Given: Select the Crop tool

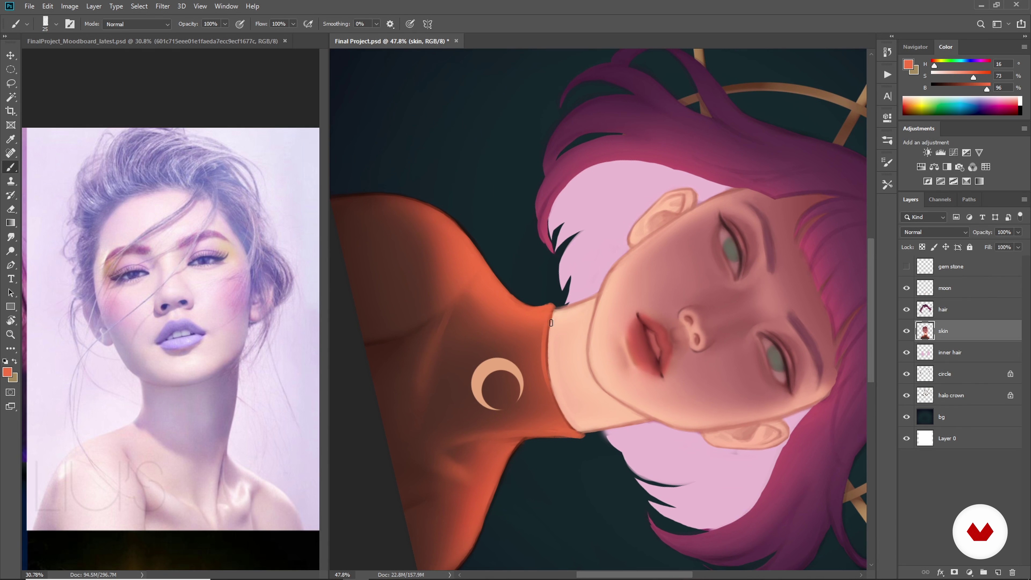Looking at the screenshot, I should point(11,111).
